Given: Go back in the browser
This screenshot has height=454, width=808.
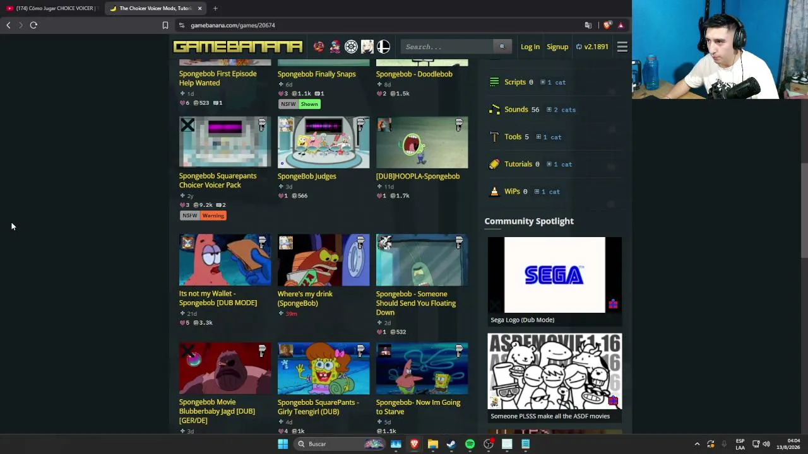Looking at the screenshot, I should [8, 25].
